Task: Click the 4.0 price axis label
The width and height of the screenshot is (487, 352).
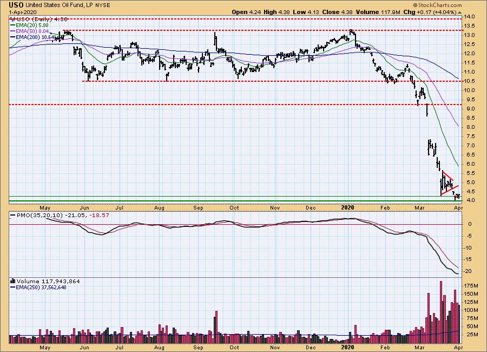Action: (471, 200)
